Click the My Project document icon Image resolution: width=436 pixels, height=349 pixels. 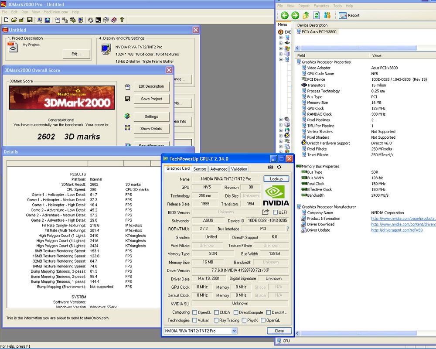click(13, 47)
